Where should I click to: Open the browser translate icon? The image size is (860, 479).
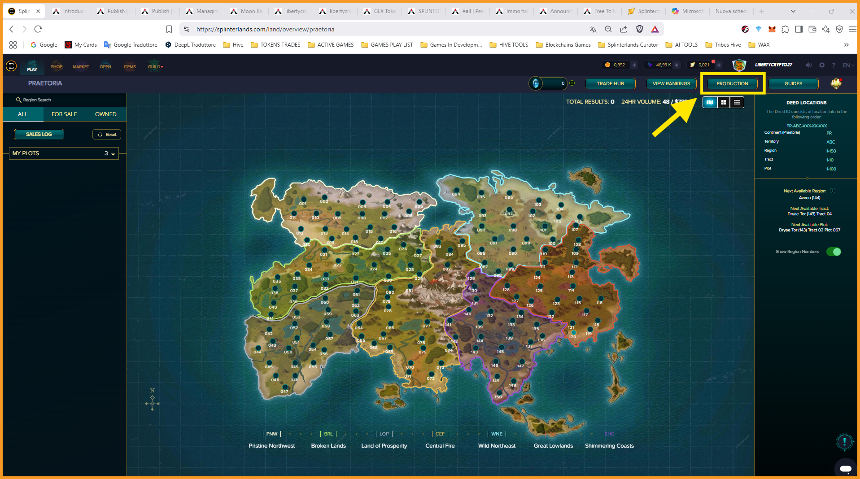593,29
